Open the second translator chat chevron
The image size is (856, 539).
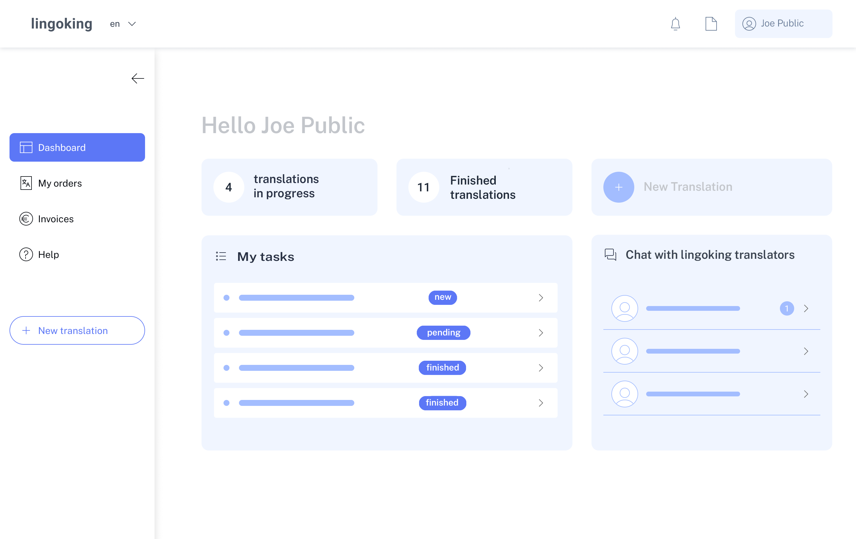point(806,351)
